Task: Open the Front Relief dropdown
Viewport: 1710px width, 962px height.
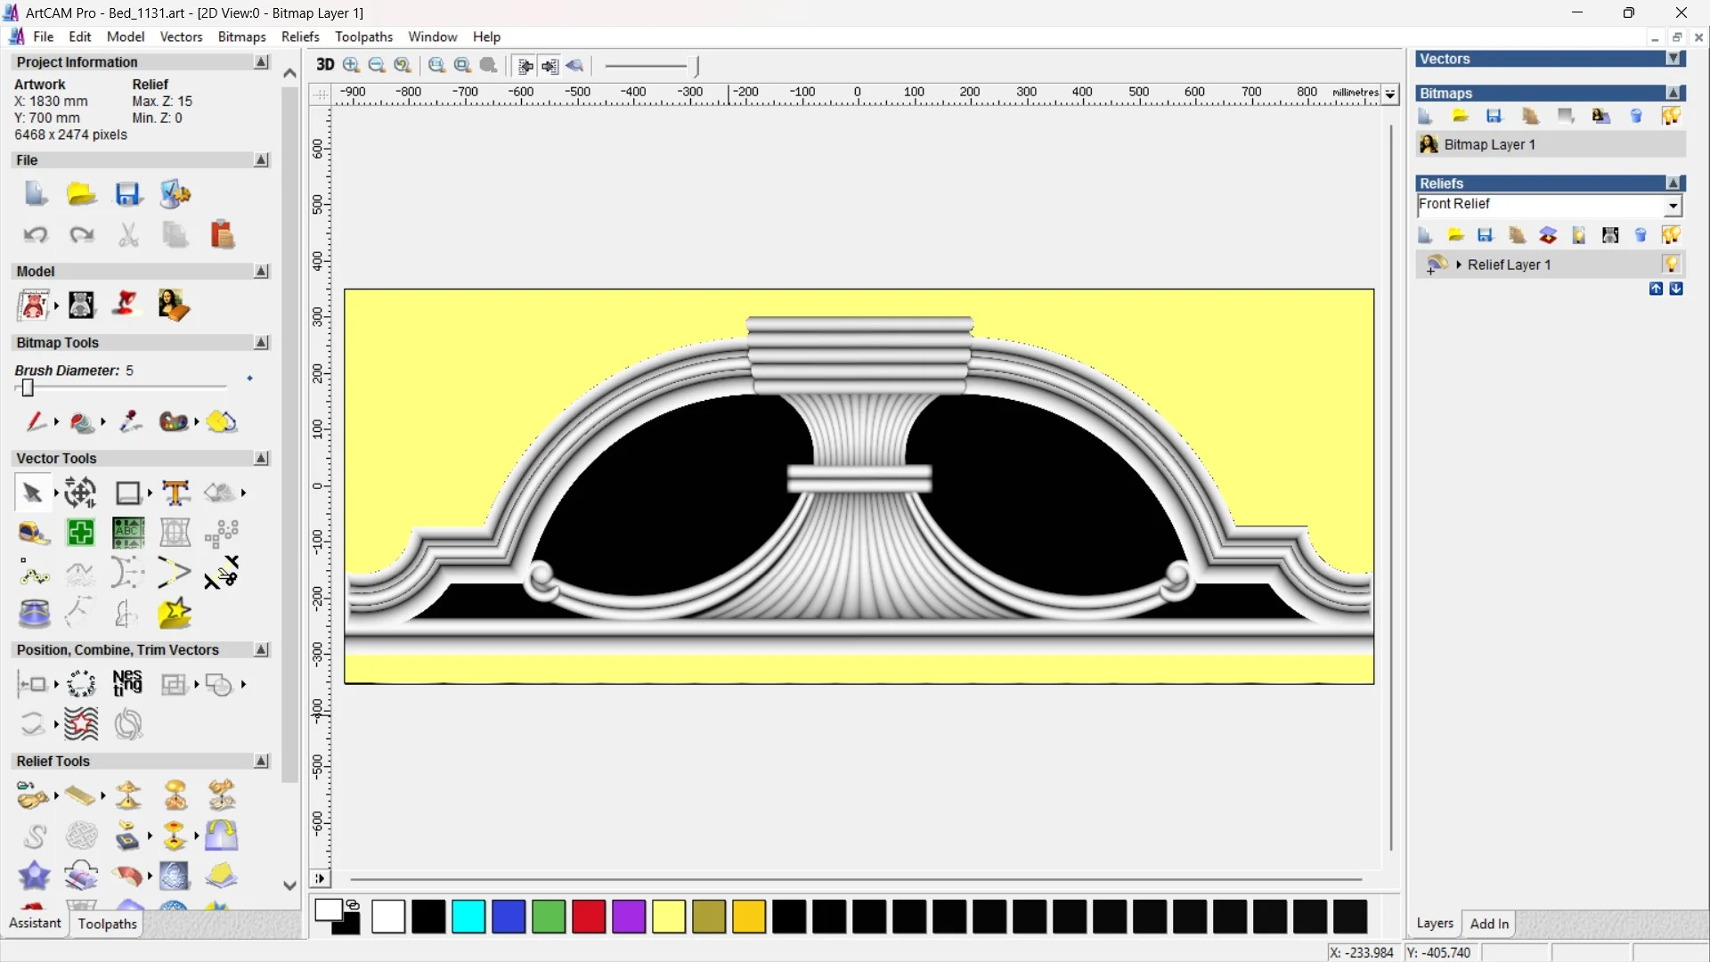Action: click(x=1673, y=206)
